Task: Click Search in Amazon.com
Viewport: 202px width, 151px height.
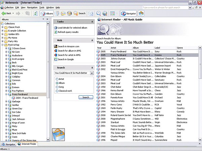Action: click(x=68, y=46)
